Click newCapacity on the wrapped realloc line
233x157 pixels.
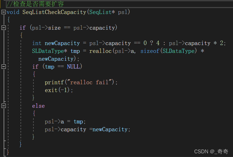[x=56, y=59]
